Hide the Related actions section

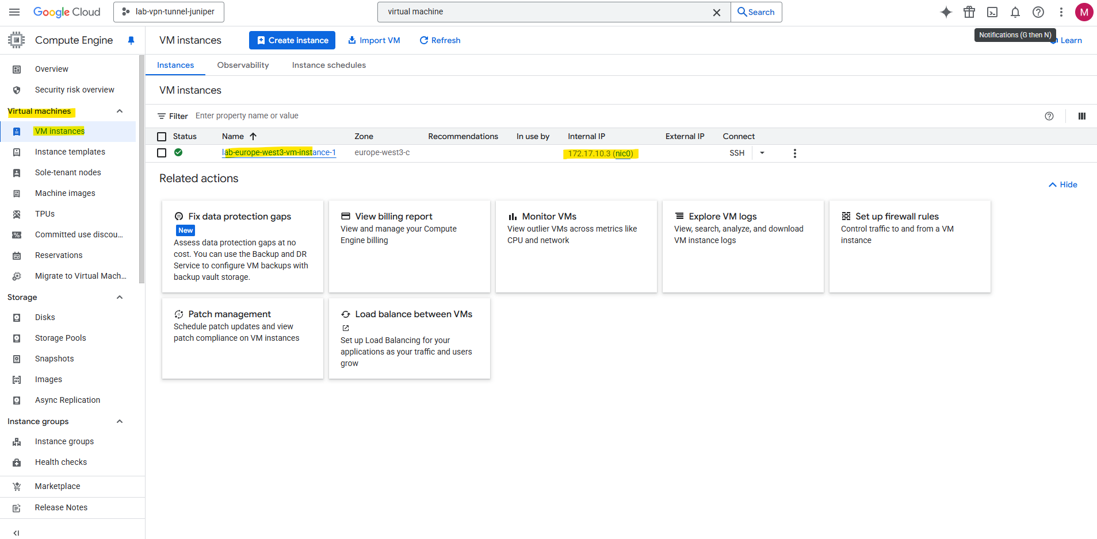[x=1063, y=184]
